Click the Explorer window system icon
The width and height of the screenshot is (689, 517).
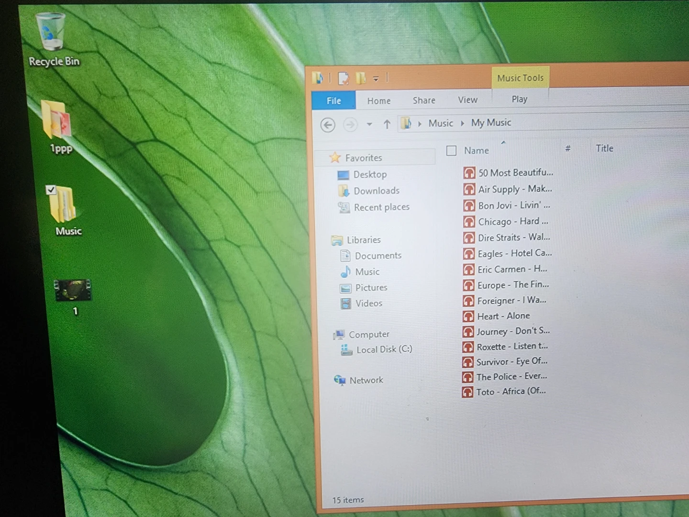pos(317,78)
